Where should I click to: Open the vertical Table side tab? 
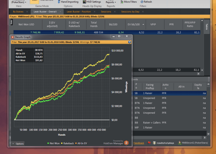pos(207,27)
